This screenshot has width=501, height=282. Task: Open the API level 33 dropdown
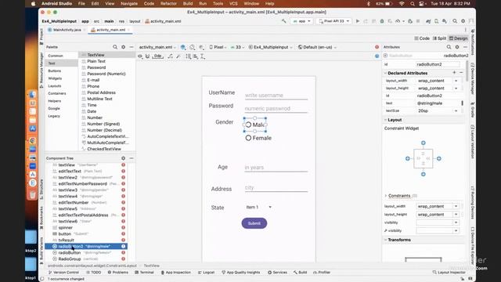[x=237, y=47]
